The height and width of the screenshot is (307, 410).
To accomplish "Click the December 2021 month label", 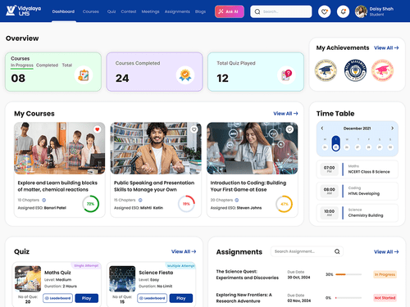I will click(x=357, y=129).
